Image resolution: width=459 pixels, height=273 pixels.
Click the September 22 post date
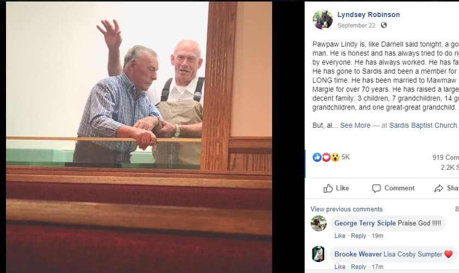pyautogui.click(x=356, y=26)
